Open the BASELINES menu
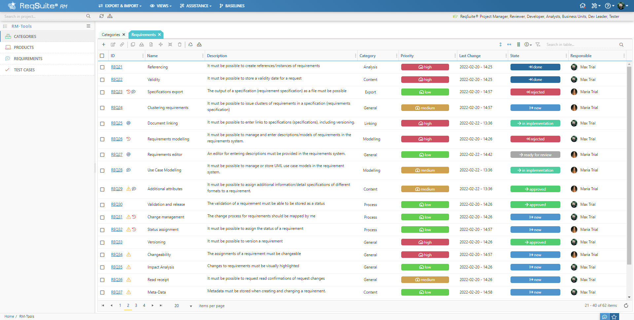 point(232,6)
